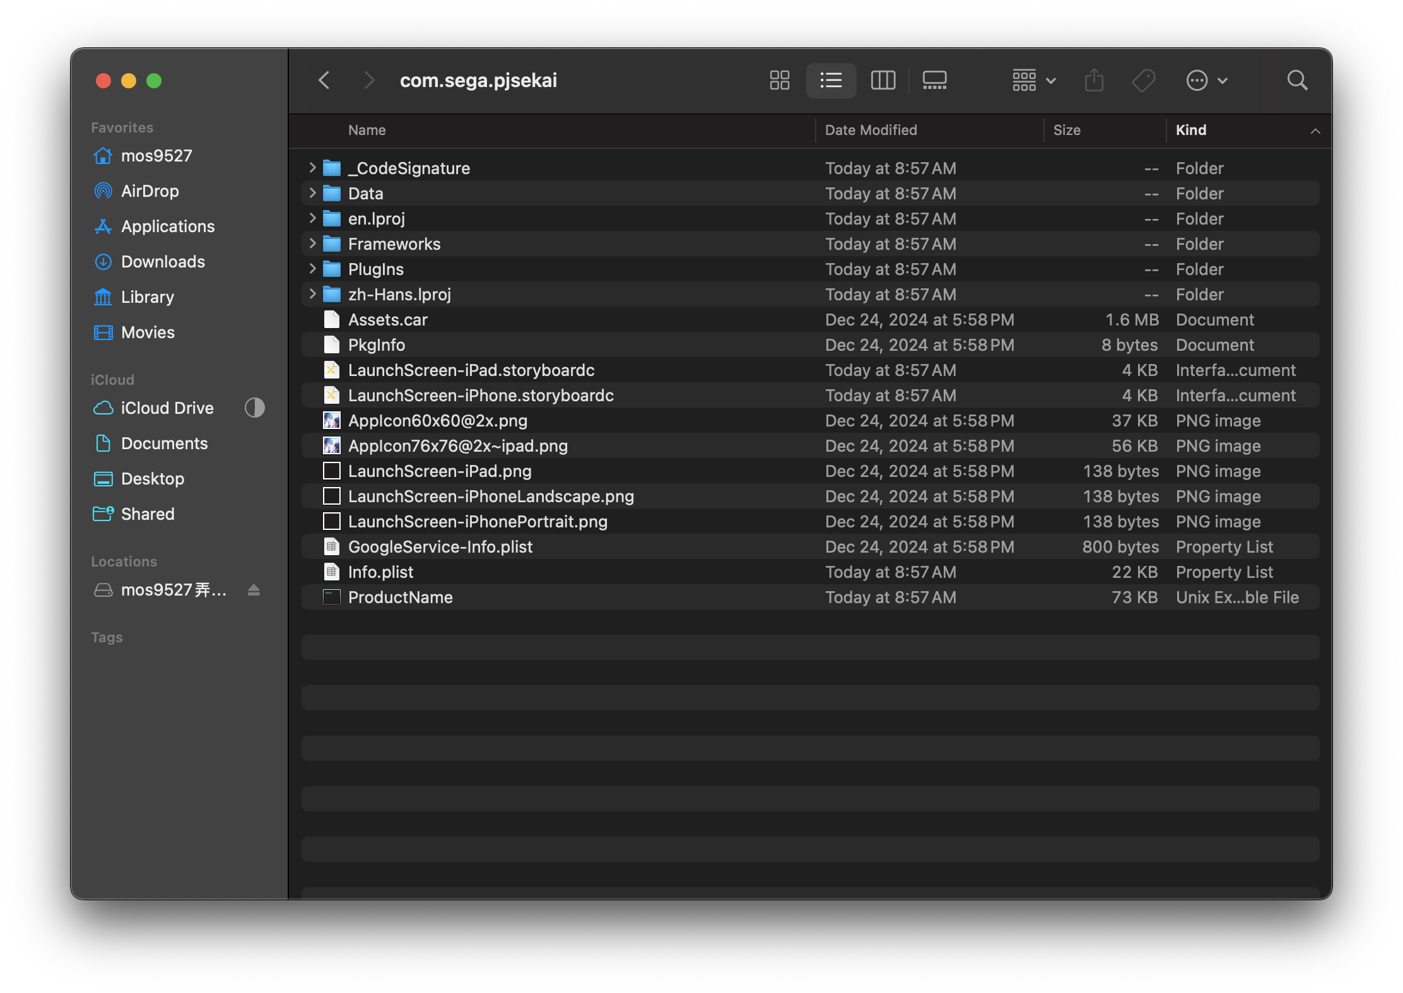This screenshot has height=993, width=1403.
Task: Click the Data folder name
Action: [365, 194]
